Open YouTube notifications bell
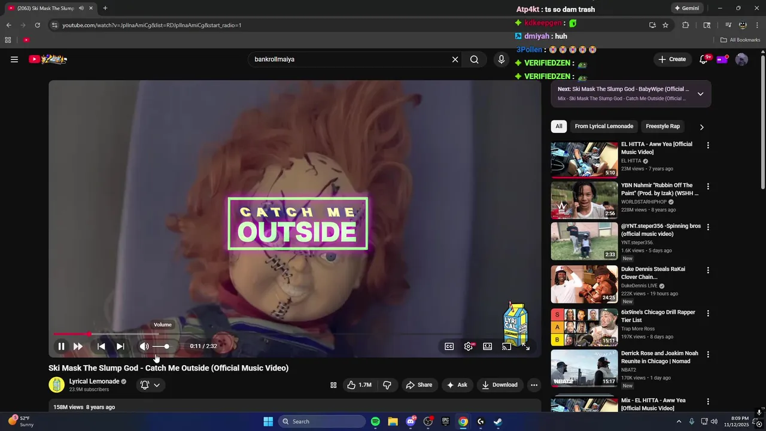The width and height of the screenshot is (766, 431). [x=704, y=59]
